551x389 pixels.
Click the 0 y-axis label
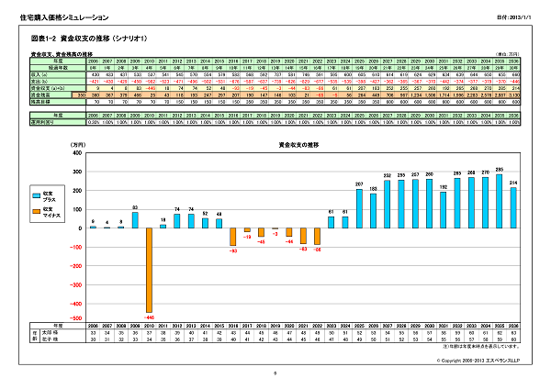coord(80,228)
